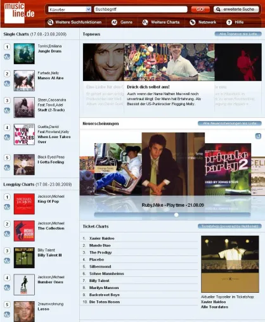Click the chart-history icon for The Collection
The width and height of the screenshot is (265, 322).
click(7, 234)
